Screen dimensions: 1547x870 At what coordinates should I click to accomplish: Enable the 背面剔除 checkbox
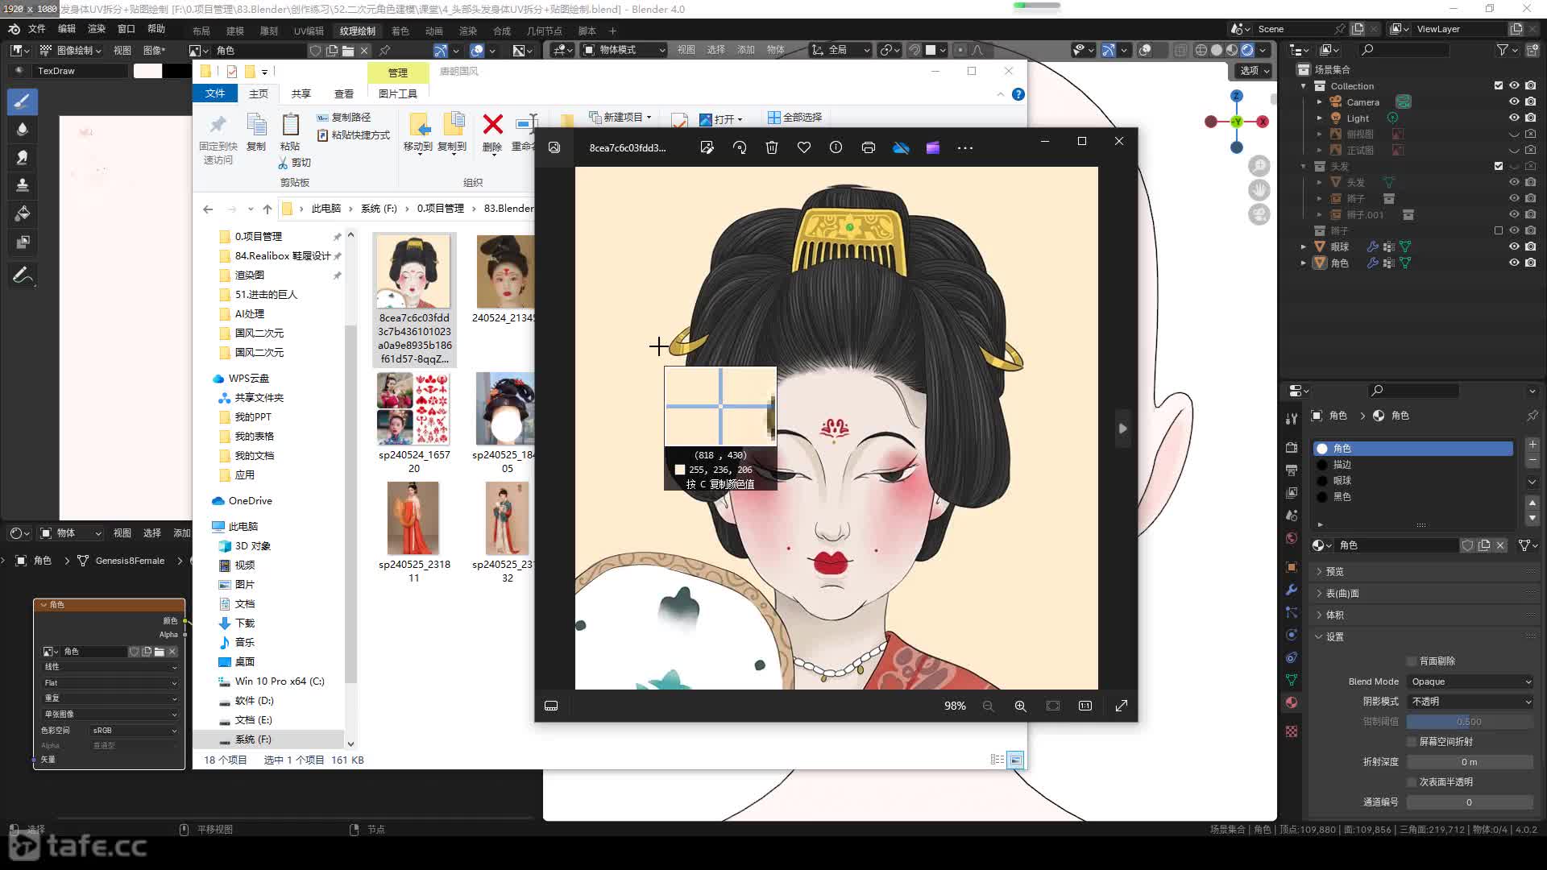click(x=1412, y=661)
